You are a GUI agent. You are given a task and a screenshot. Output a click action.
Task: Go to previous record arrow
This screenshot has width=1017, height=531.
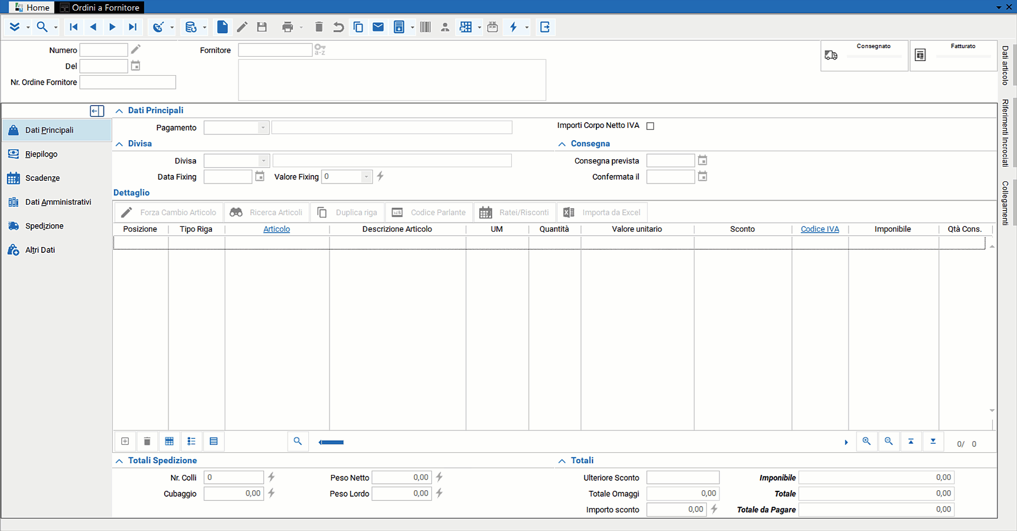[93, 27]
